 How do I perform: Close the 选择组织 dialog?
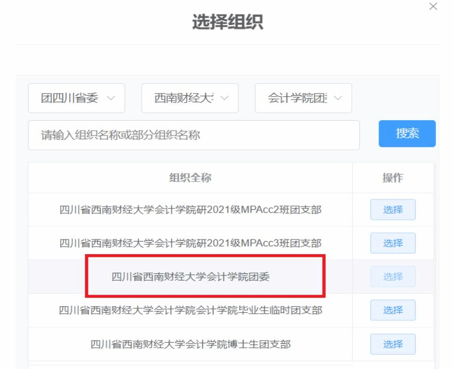point(433,7)
